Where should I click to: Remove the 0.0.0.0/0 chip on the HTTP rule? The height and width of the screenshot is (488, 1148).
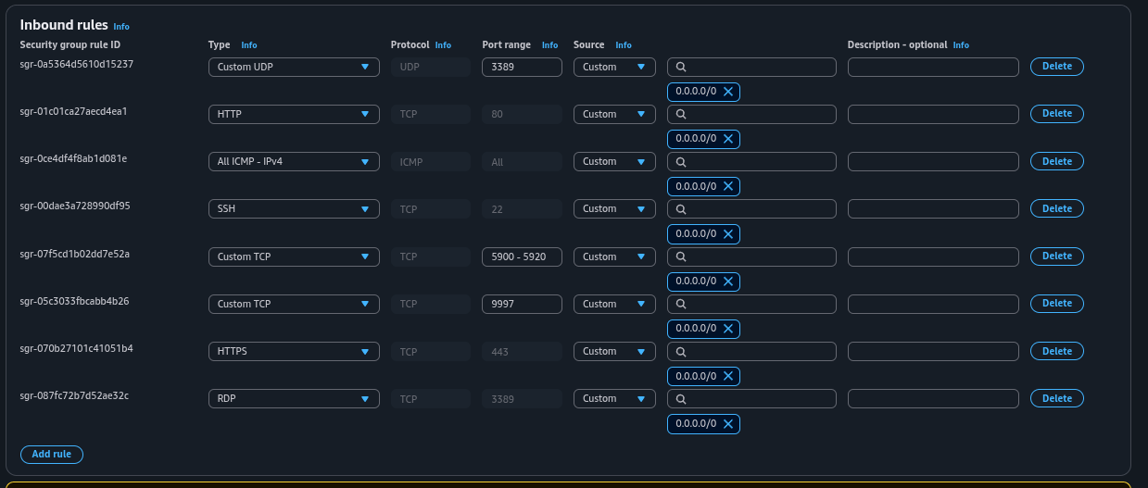click(728, 139)
